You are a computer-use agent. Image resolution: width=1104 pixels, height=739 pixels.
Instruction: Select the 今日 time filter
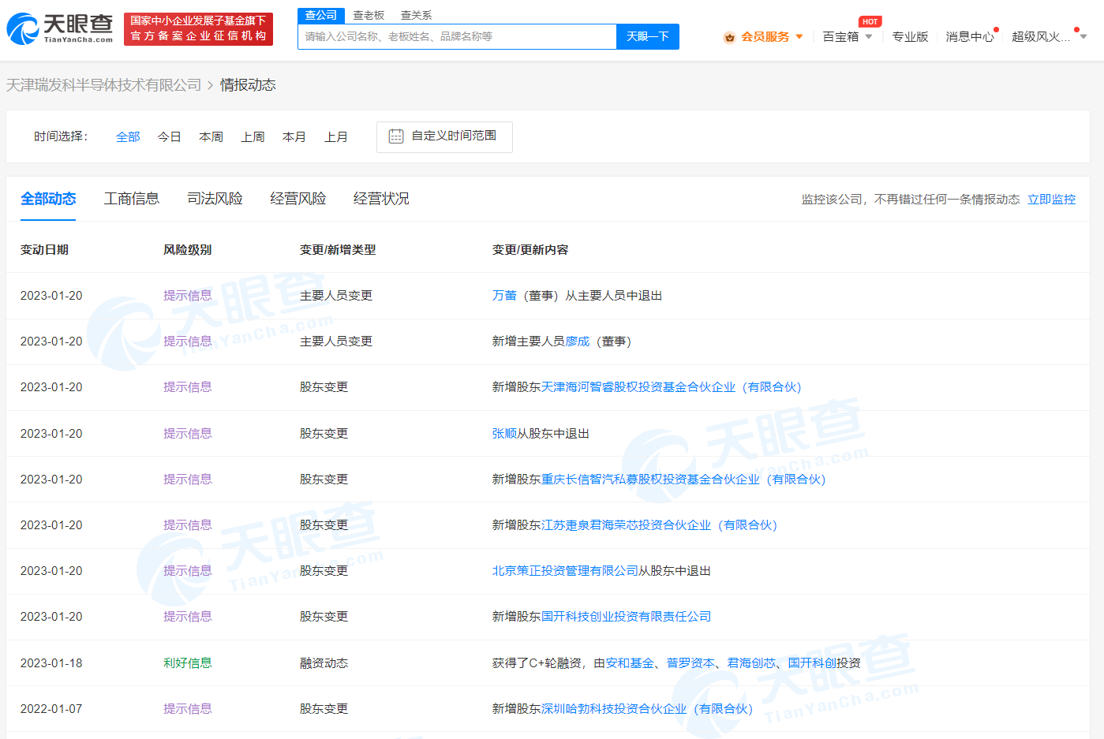(x=169, y=136)
